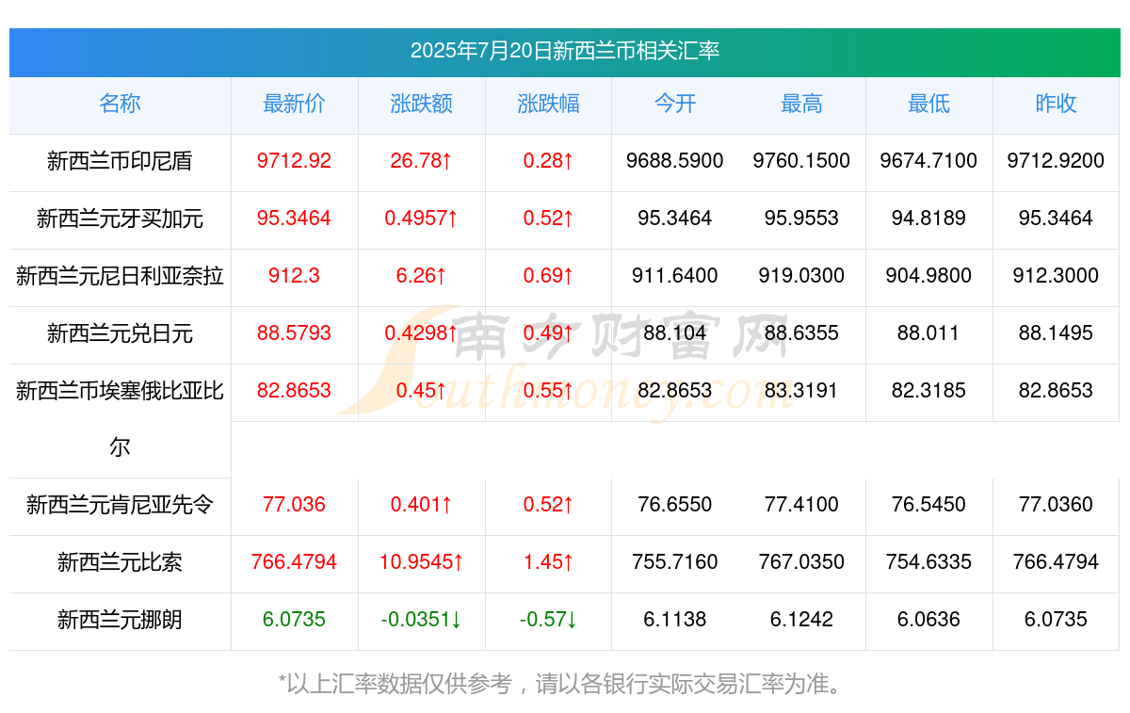Viewport: 1130px width, 713px height.
Task: Click the low value 754.6335
Action: click(928, 562)
